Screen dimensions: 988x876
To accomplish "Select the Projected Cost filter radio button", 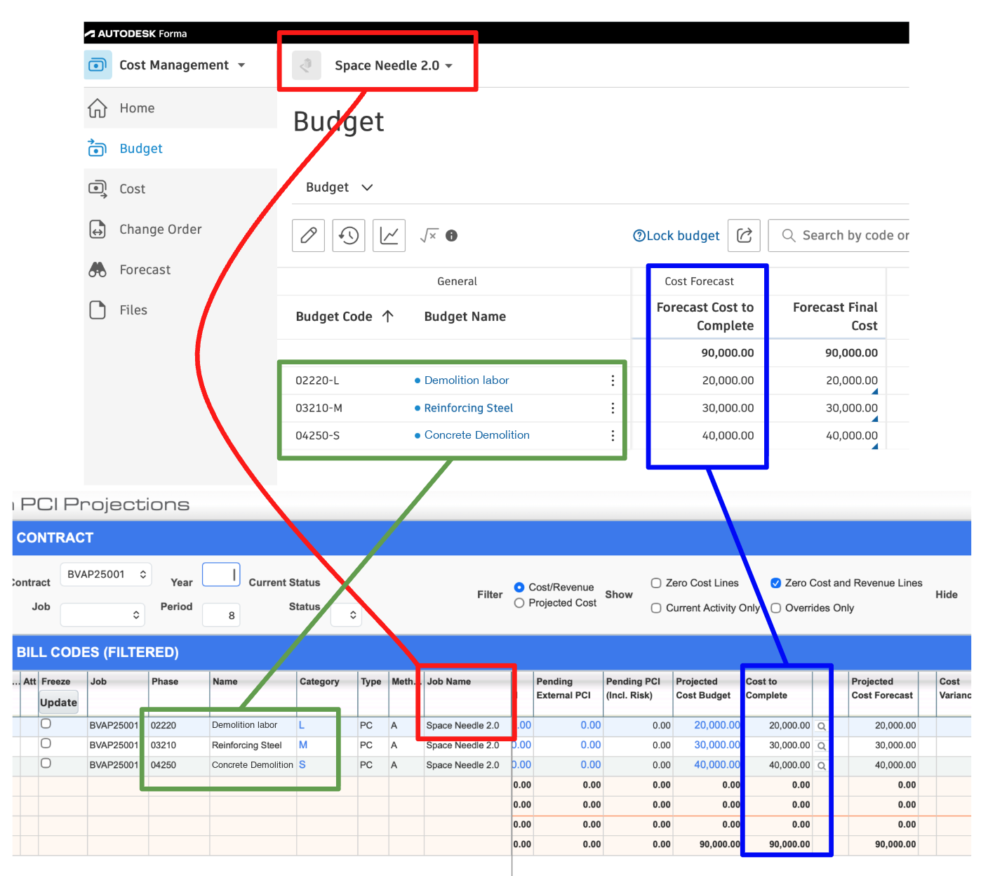I will click(x=519, y=603).
